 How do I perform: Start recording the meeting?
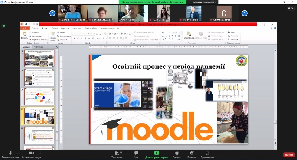[177, 154]
